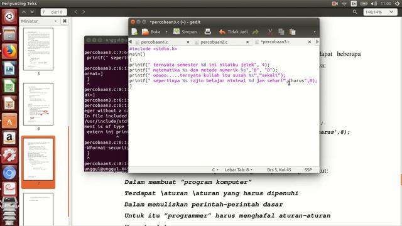The width and height of the screenshot is (402, 226).
Task: Create a new document in gedit
Action: coord(134,32)
